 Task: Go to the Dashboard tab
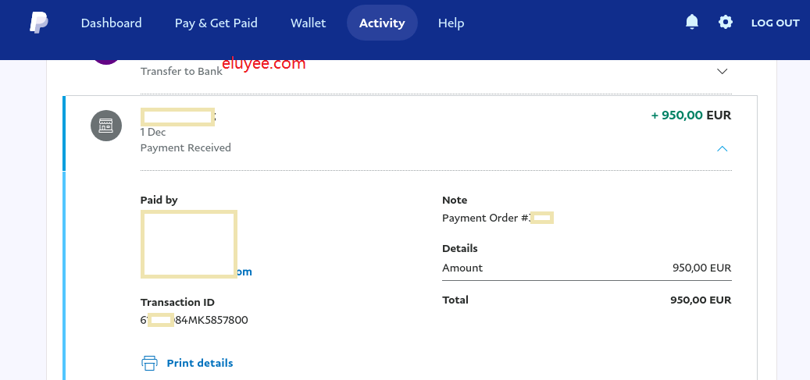[111, 23]
